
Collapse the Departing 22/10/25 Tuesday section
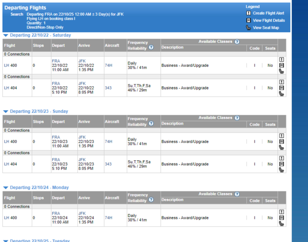(6, 241)
